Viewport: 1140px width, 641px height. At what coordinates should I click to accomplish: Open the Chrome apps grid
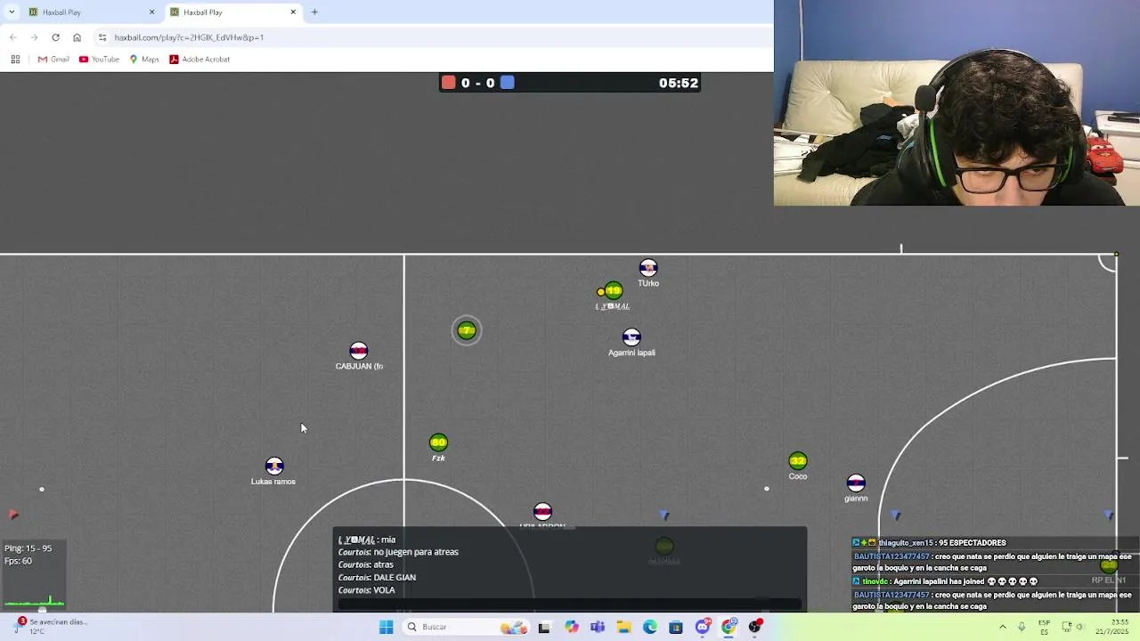pos(15,59)
